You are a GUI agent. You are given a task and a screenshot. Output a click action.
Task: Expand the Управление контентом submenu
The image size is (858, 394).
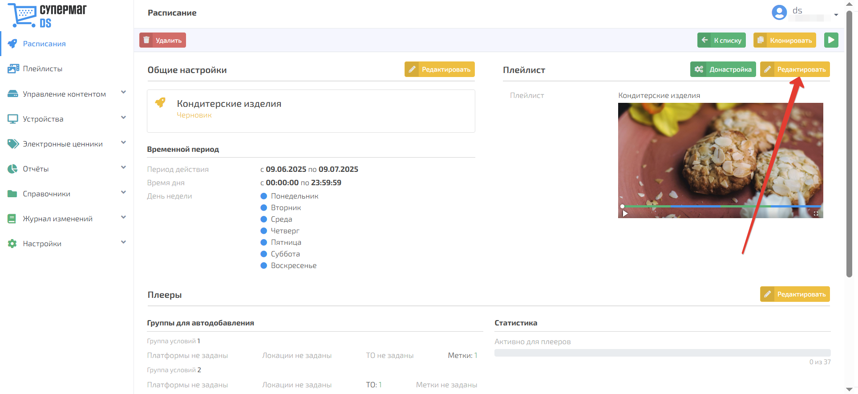pos(124,92)
